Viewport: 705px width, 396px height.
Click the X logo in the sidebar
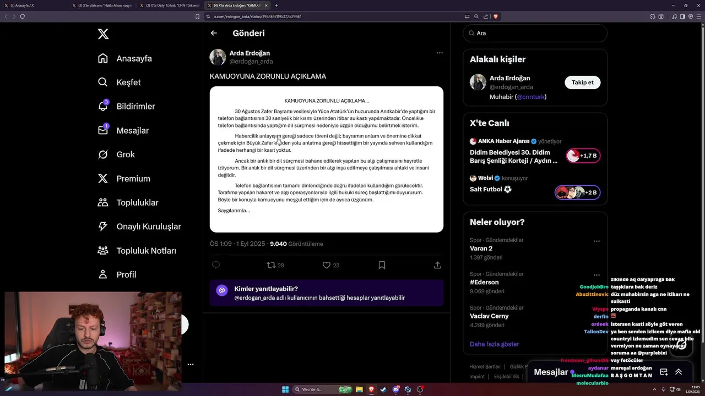103,34
